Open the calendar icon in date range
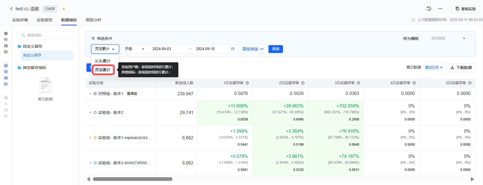This screenshot has height=185, width=483. click(x=233, y=49)
